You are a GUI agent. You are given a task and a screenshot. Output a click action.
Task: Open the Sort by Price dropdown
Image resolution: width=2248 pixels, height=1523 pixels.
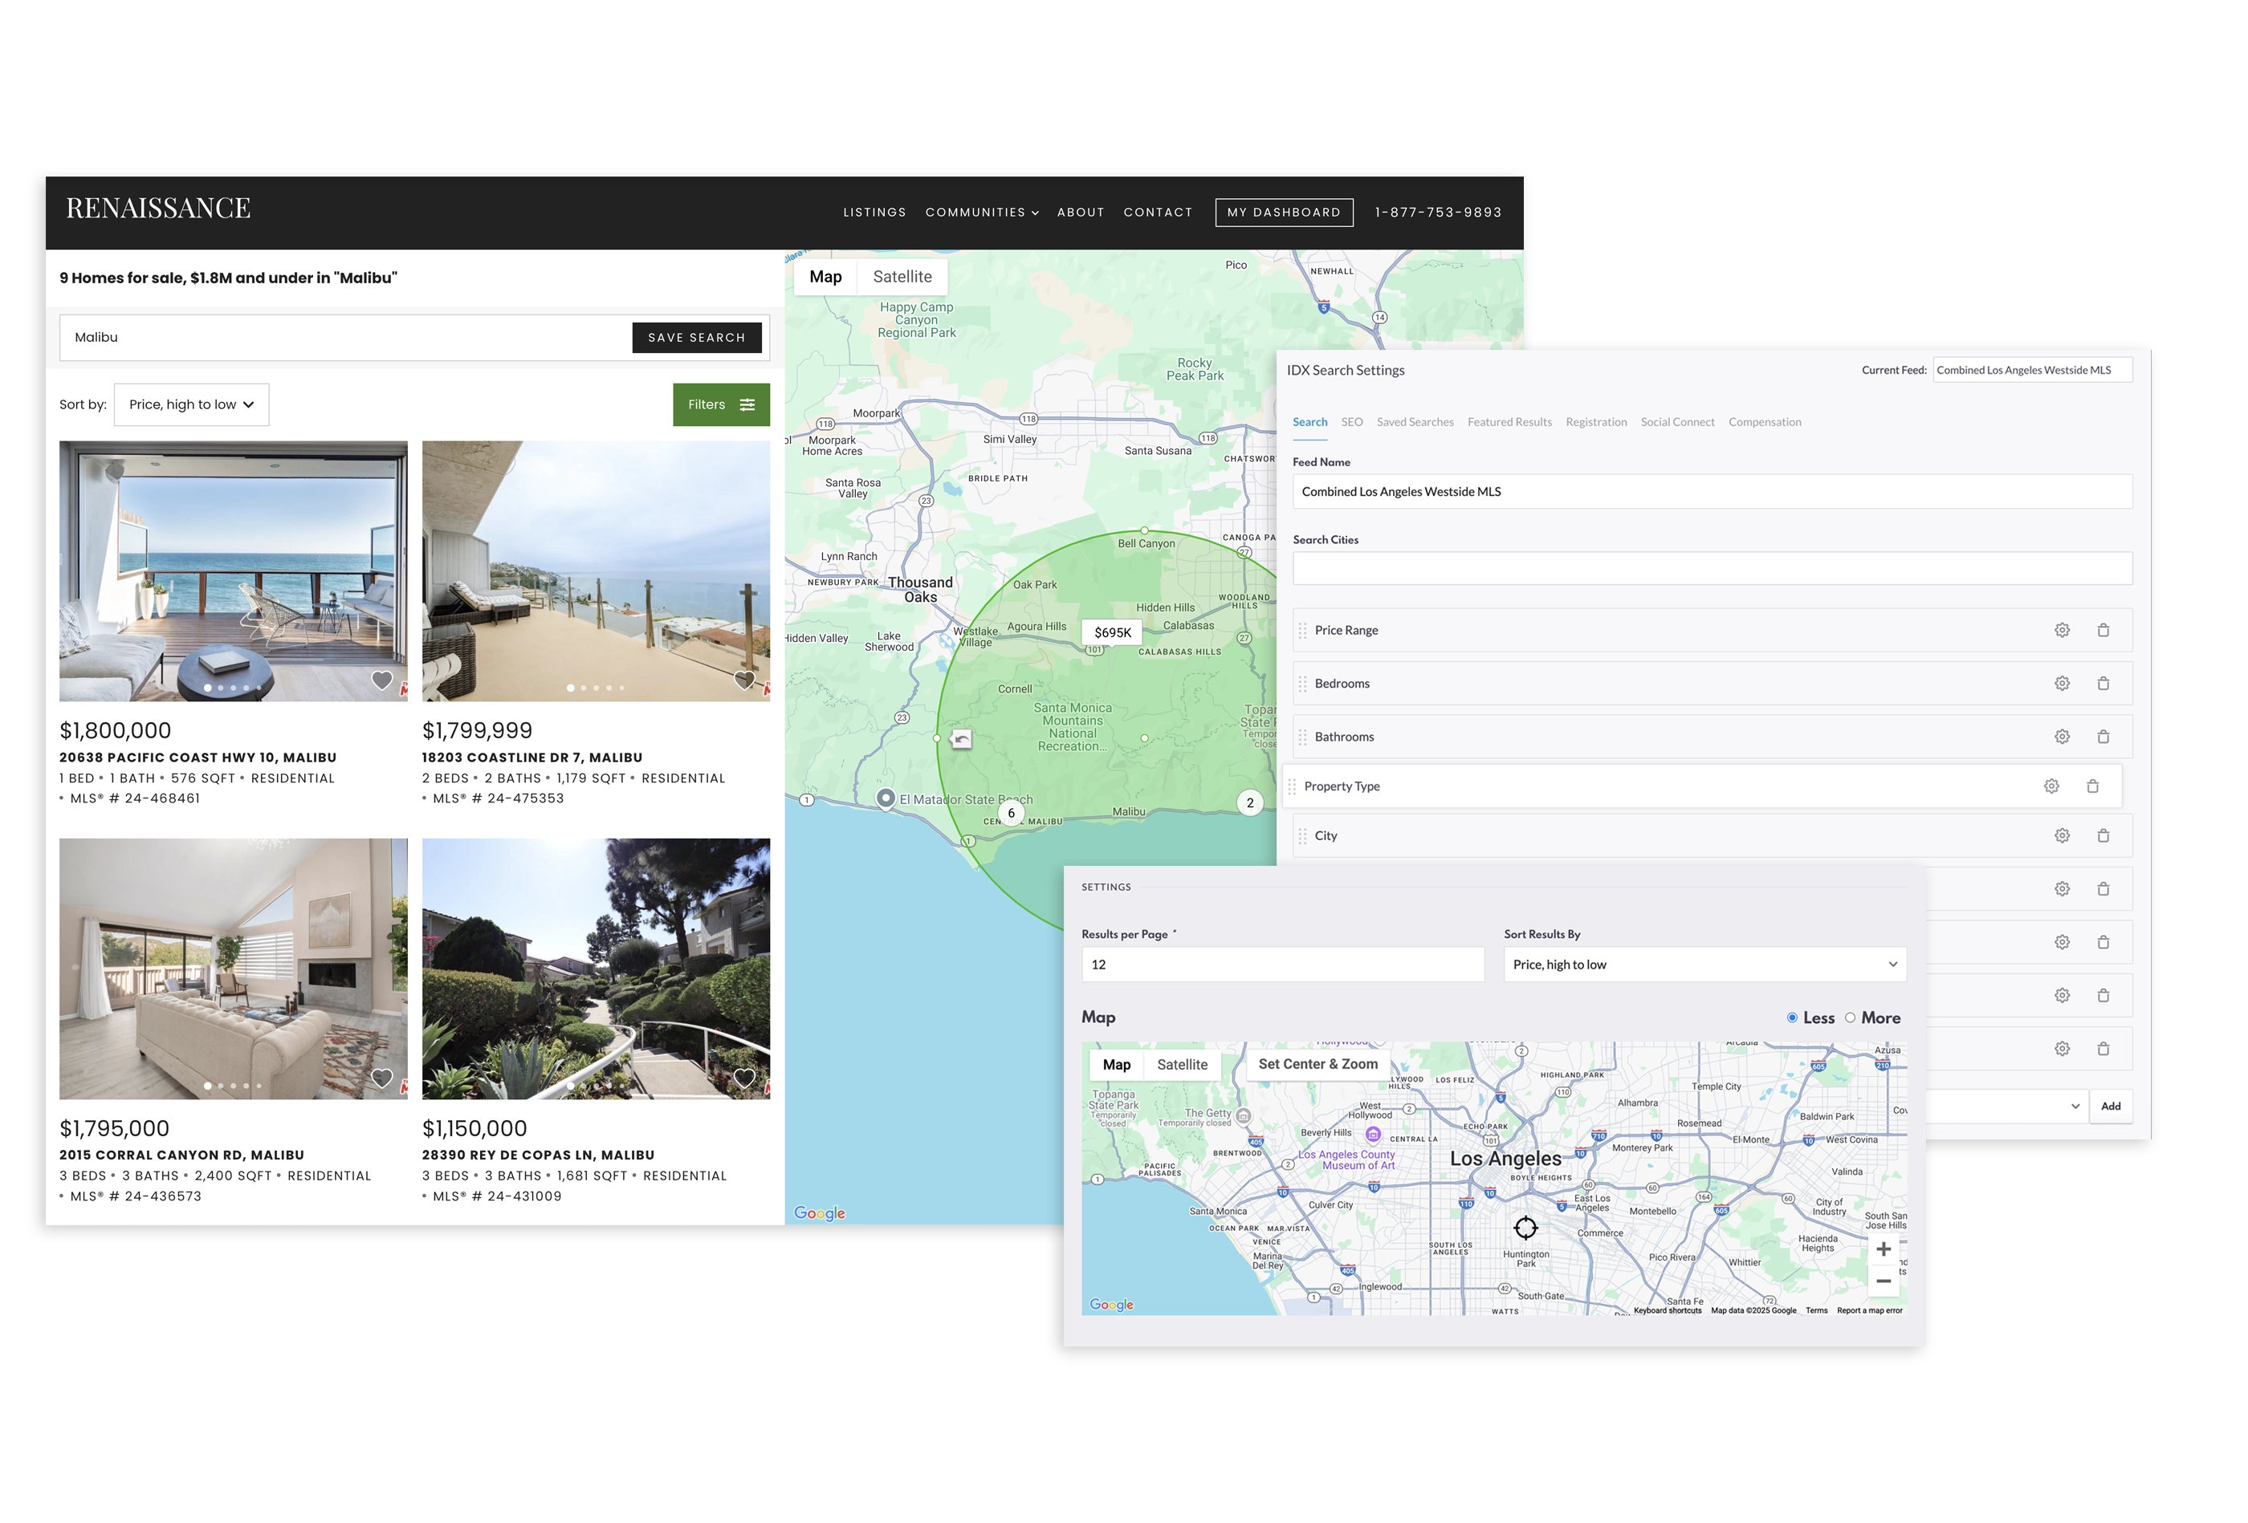[x=192, y=404]
